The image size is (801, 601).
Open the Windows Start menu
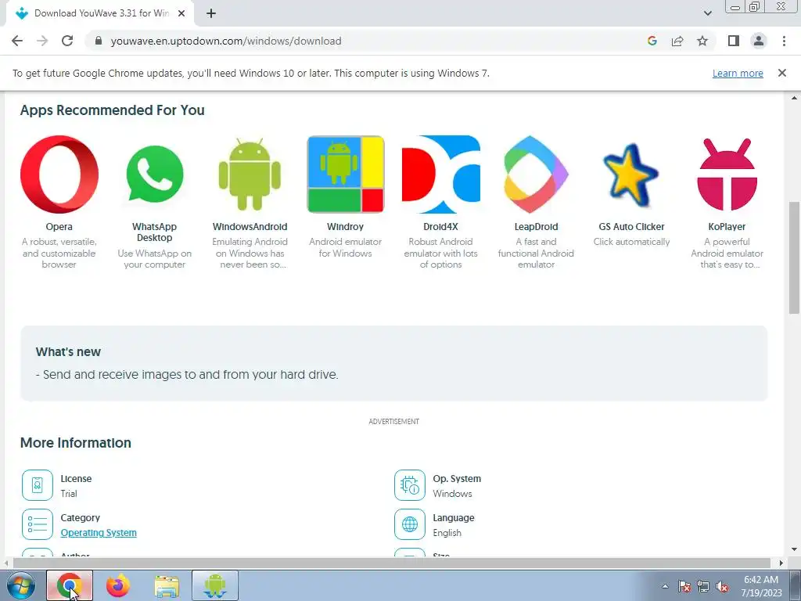[21, 585]
